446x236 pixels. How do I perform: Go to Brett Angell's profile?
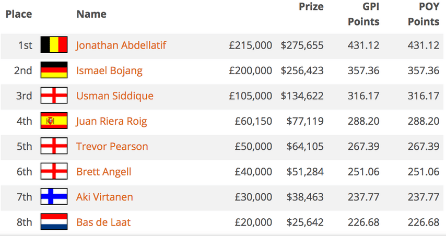[x=104, y=172]
